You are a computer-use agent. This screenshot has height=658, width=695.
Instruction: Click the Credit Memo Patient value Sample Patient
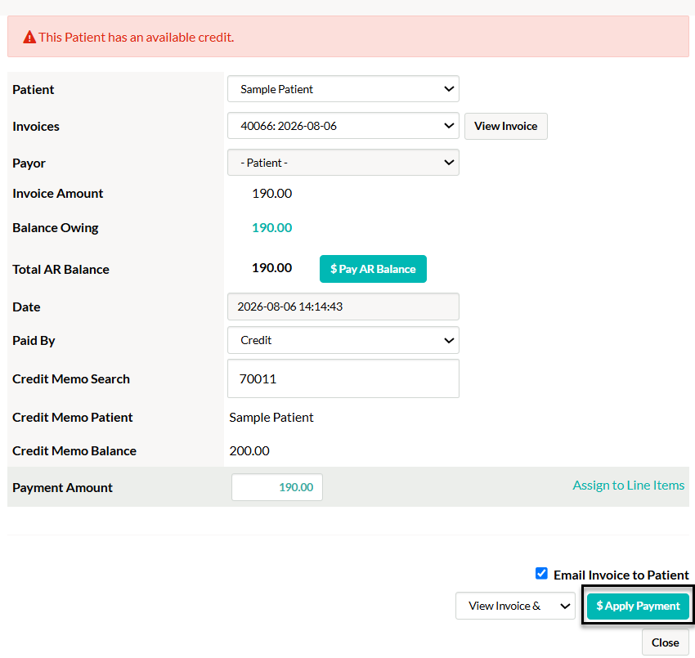click(x=271, y=418)
